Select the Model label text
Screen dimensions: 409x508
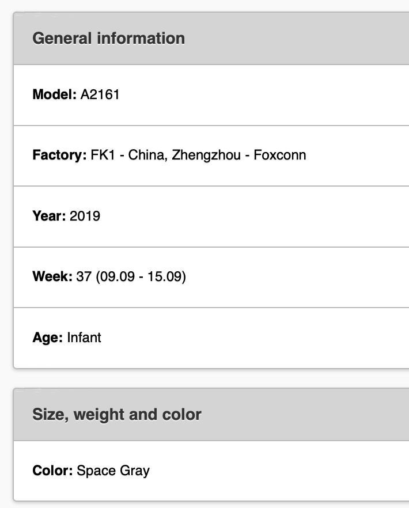pos(55,94)
